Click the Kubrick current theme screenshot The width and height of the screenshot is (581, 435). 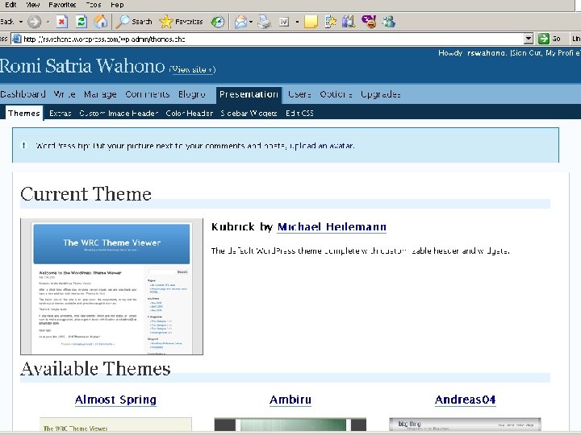[111, 286]
